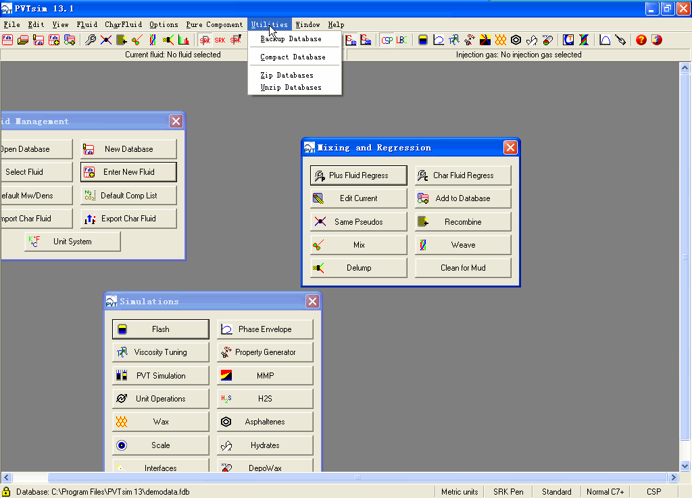Image resolution: width=692 pixels, height=498 pixels.
Task: Click the first Fdb database icon in toolbar
Action: pos(7,40)
